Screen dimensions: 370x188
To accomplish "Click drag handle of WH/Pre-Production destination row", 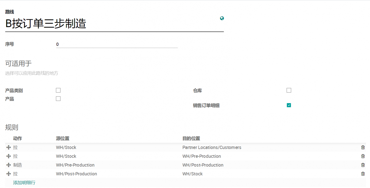I will click(8, 156).
